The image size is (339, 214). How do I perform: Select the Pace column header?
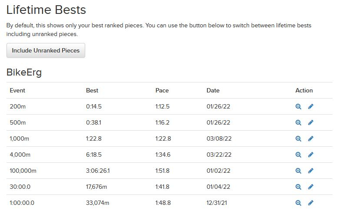coord(162,90)
